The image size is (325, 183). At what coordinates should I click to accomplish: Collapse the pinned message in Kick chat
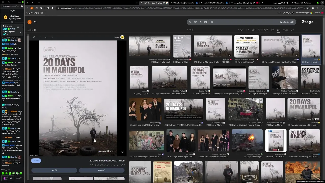click(21, 32)
